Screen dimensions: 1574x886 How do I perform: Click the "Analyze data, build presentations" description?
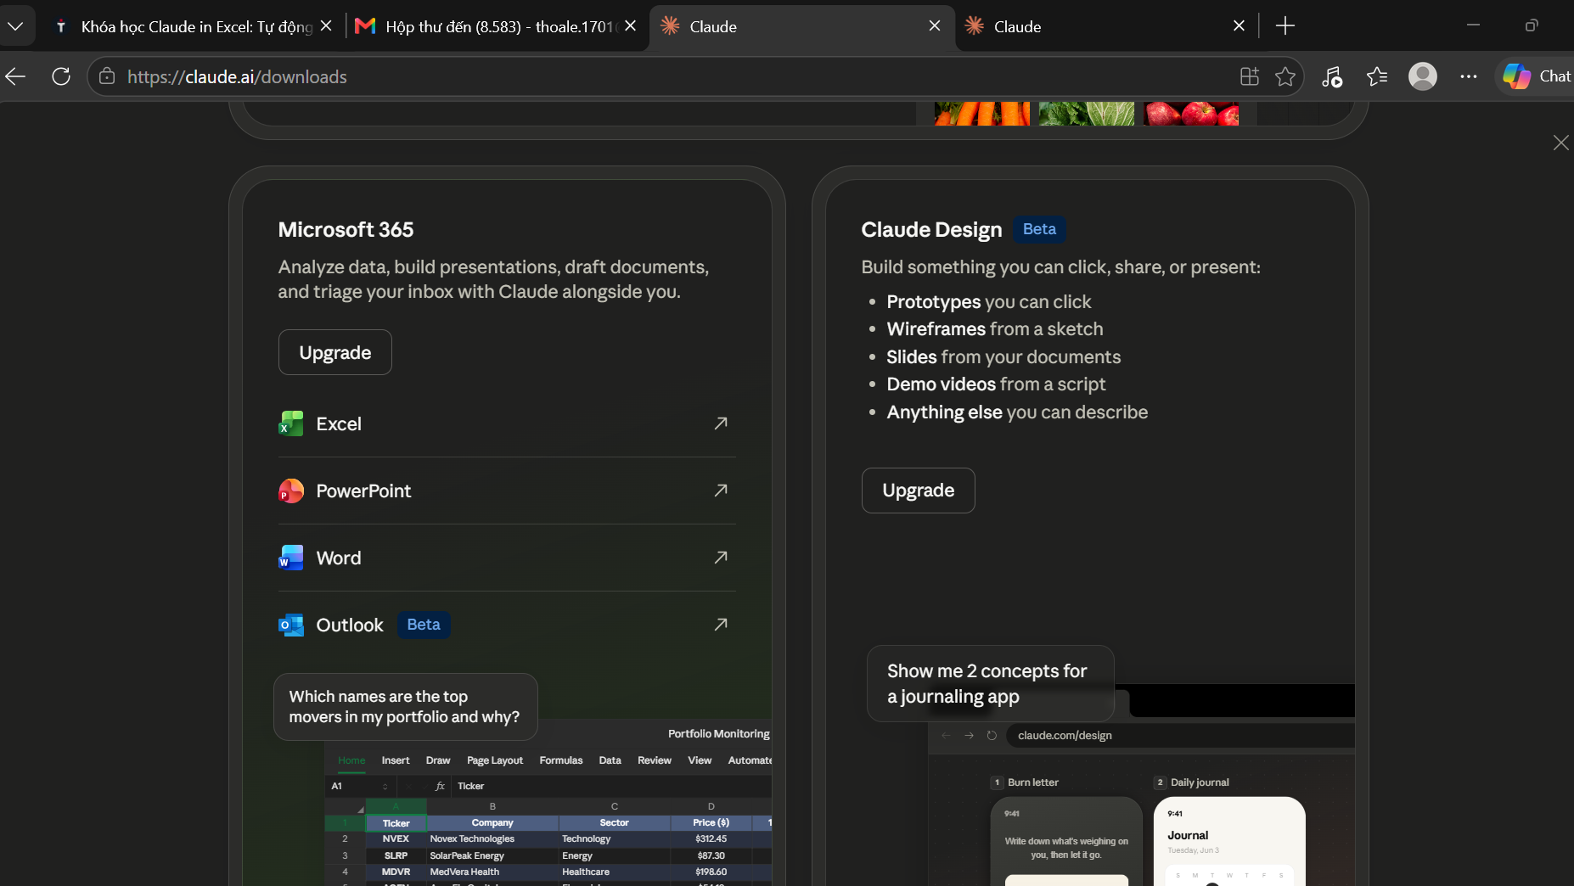coord(493,279)
